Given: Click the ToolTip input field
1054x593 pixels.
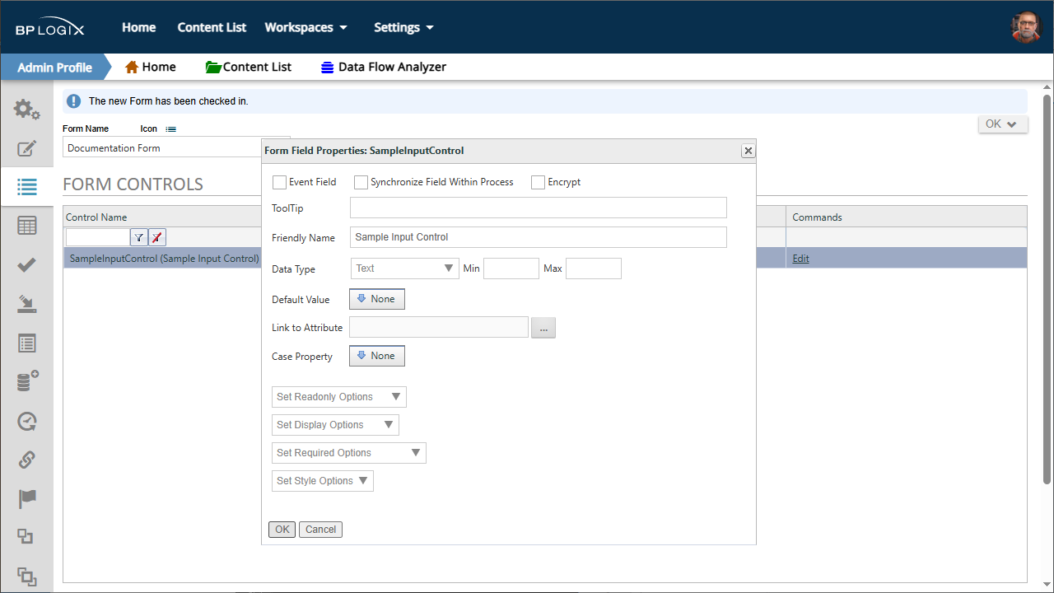Looking at the screenshot, I should 539,208.
